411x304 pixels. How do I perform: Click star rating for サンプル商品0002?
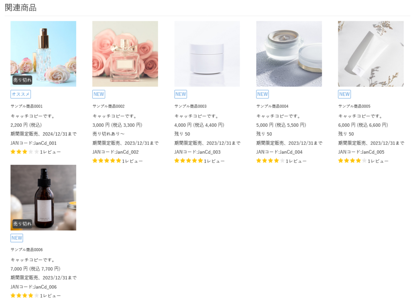(107, 160)
